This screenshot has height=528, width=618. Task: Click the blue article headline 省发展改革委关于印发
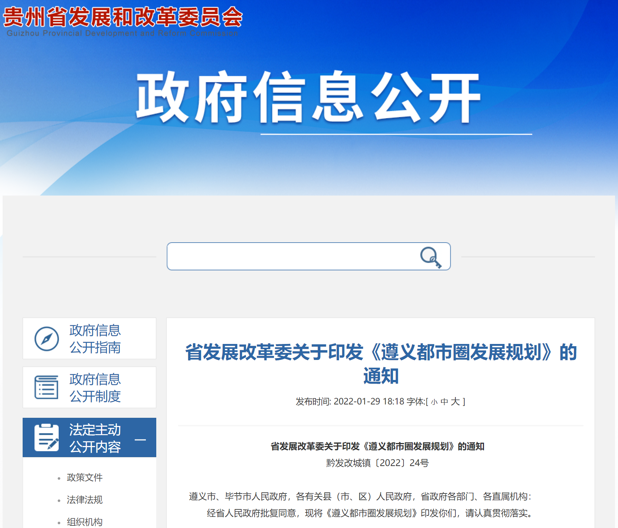(381, 364)
